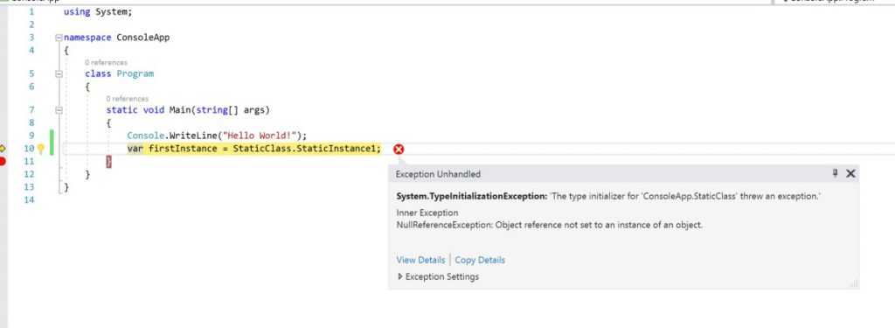Click the red breakpoint marker at line 11

click(3, 162)
